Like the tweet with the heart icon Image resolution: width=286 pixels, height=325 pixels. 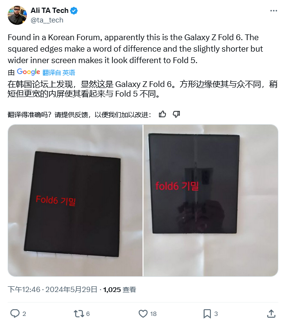(143, 314)
